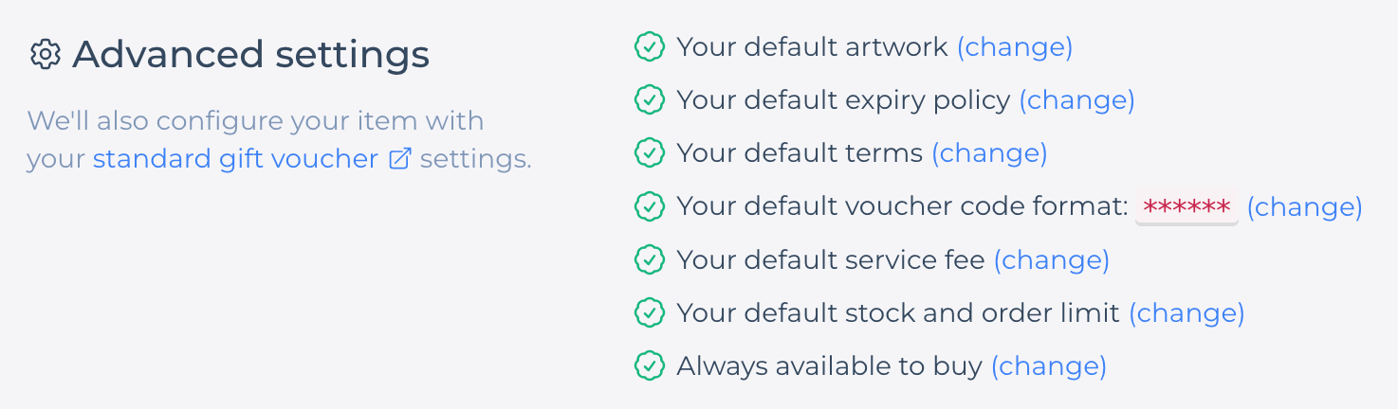Click the red asterisk voucher code format badge
Image resolution: width=1398 pixels, height=409 pixels.
click(1186, 206)
